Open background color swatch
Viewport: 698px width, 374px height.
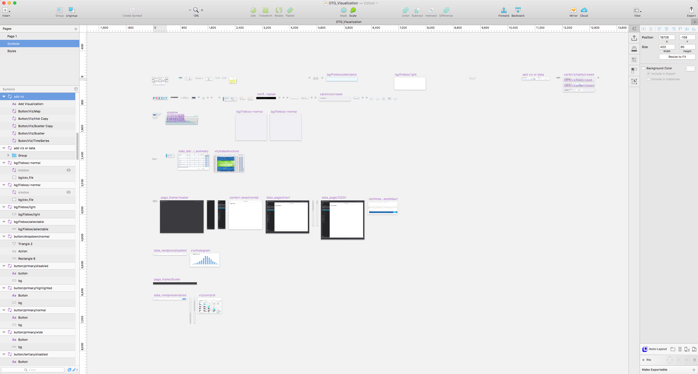click(x=691, y=68)
